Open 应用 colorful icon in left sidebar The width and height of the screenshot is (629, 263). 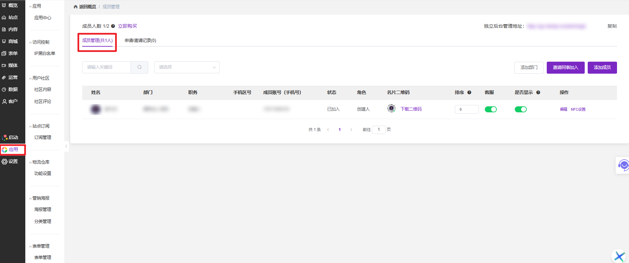coord(5,150)
